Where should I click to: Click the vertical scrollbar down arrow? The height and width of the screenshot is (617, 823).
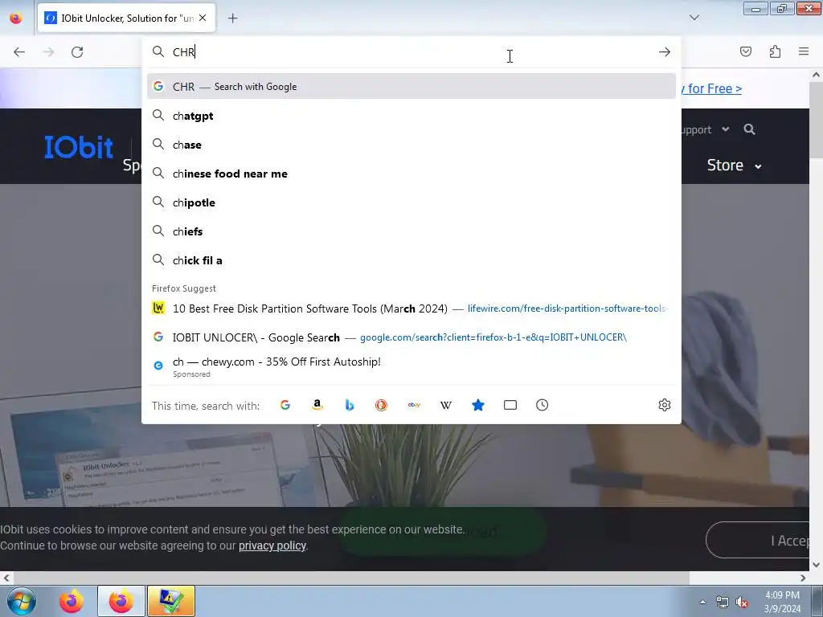816,565
